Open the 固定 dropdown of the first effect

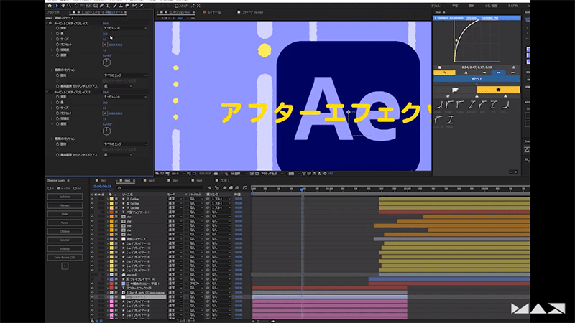(x=125, y=75)
